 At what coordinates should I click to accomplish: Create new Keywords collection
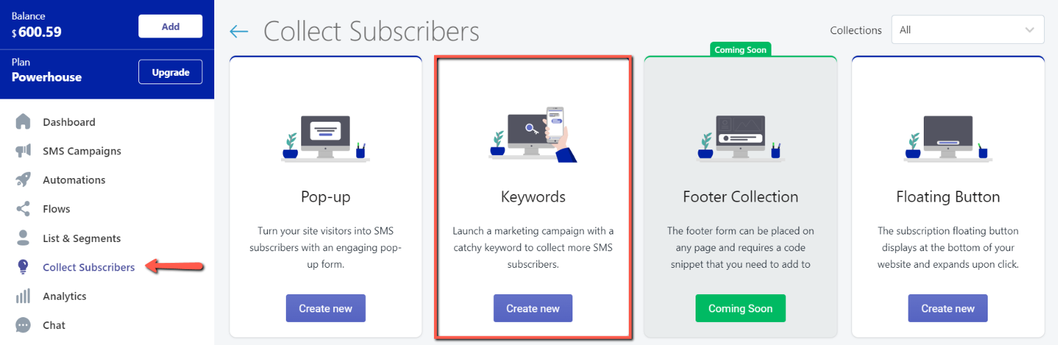click(533, 308)
